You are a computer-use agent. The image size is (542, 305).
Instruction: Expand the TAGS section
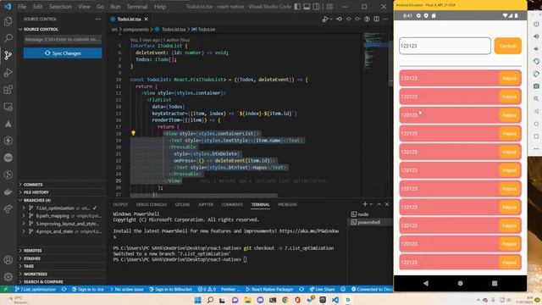61,266
